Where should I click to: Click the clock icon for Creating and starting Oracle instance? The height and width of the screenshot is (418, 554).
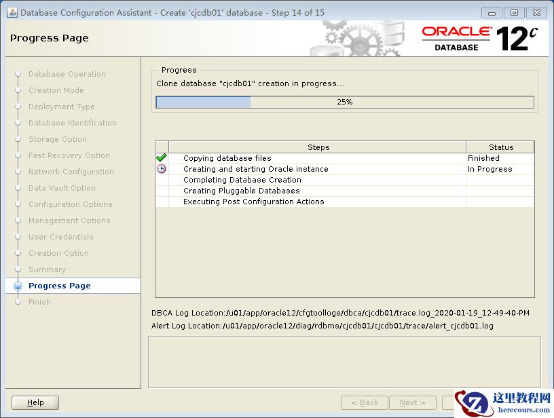162,169
